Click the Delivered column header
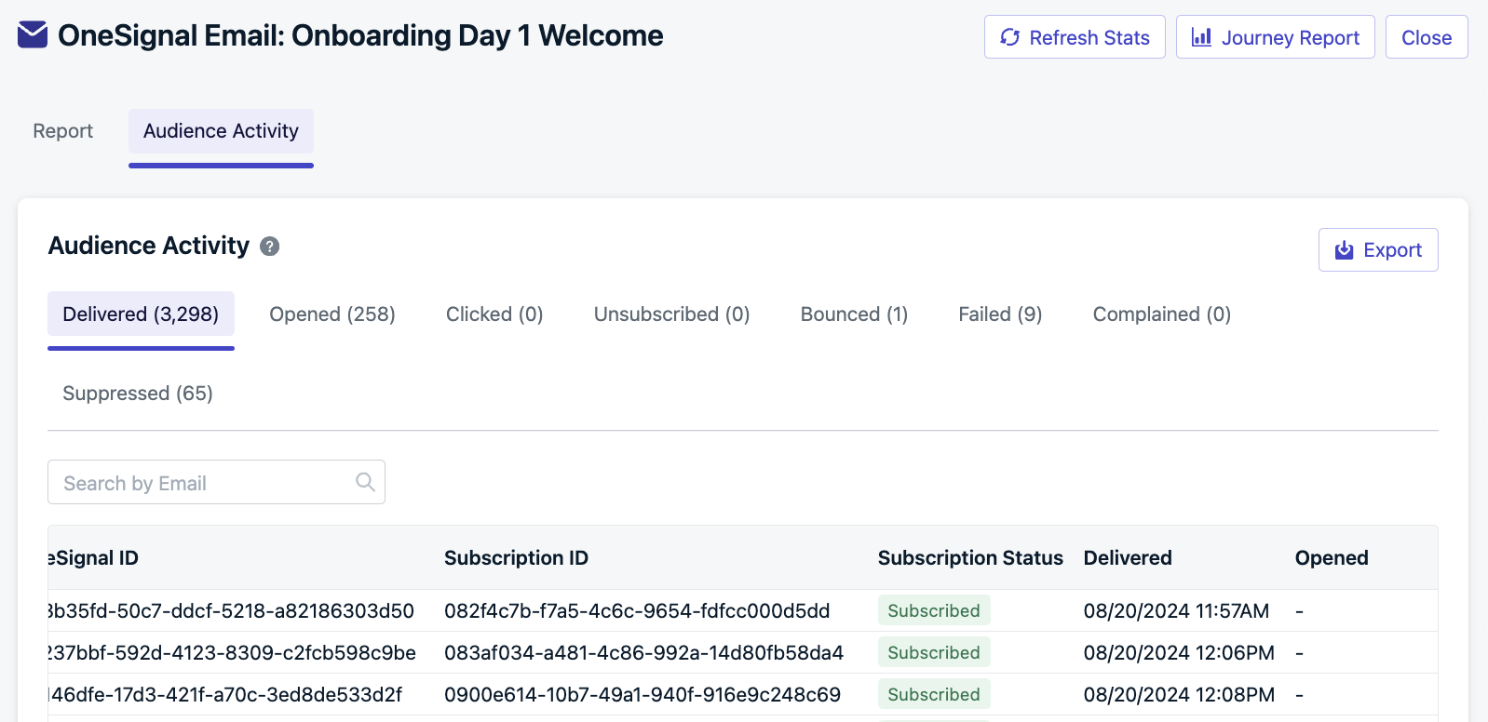This screenshot has width=1488, height=722. [x=1128, y=558]
